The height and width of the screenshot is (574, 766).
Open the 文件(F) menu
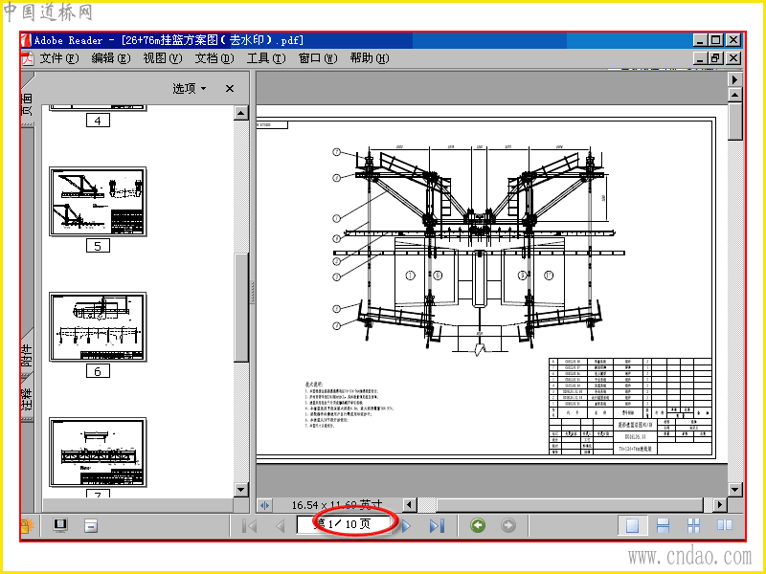coord(58,58)
